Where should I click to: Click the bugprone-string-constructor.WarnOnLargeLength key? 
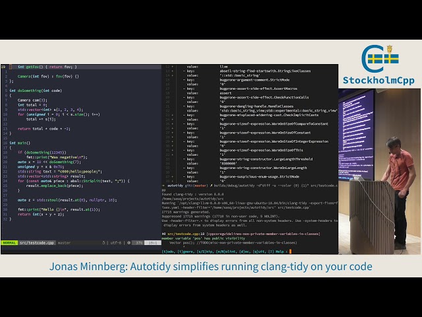click(x=263, y=168)
